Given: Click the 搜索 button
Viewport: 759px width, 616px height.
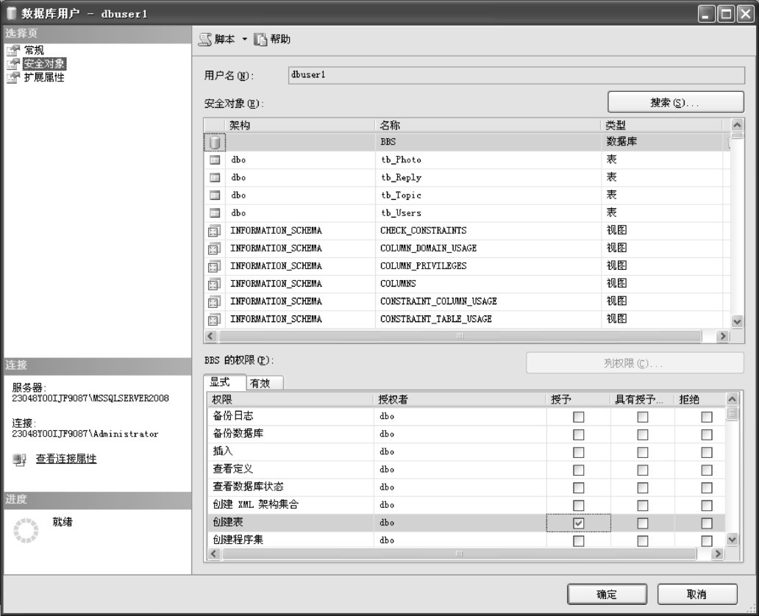Looking at the screenshot, I should tap(675, 103).
